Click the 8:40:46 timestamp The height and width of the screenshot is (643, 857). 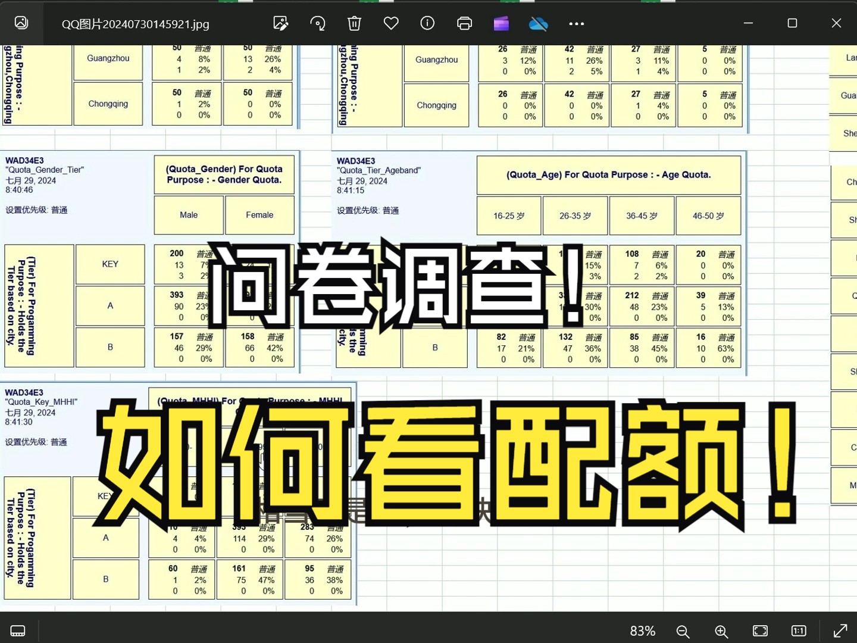click(x=20, y=190)
